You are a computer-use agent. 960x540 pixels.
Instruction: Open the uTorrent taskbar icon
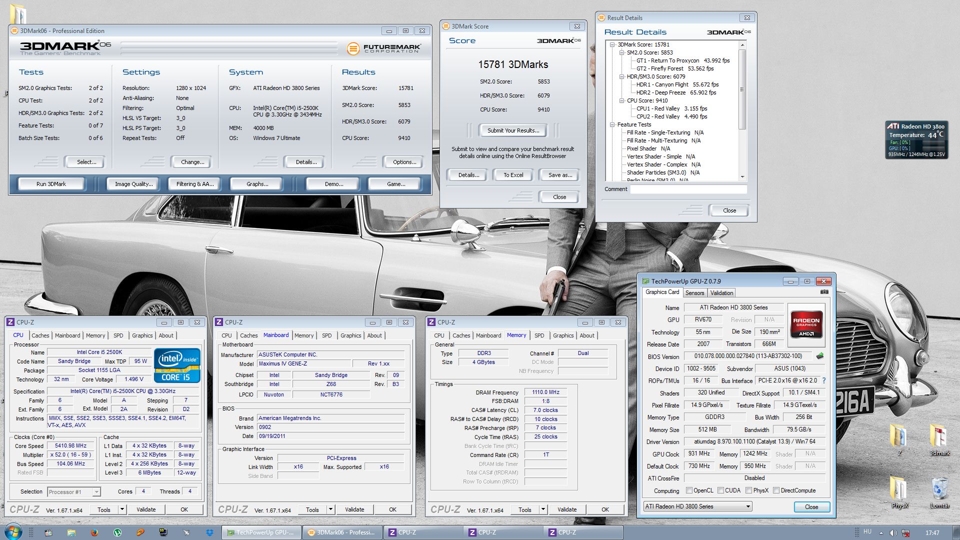117,532
